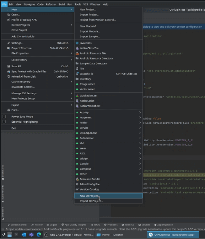The height and width of the screenshot is (239, 205).
Task: Click the Print printer icon
Action: point(9,110)
